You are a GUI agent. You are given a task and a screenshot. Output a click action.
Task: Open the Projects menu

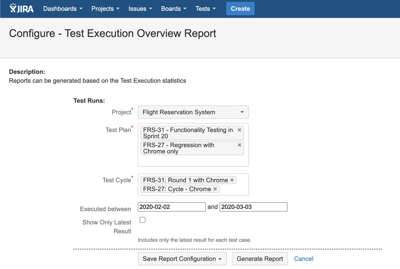point(105,8)
